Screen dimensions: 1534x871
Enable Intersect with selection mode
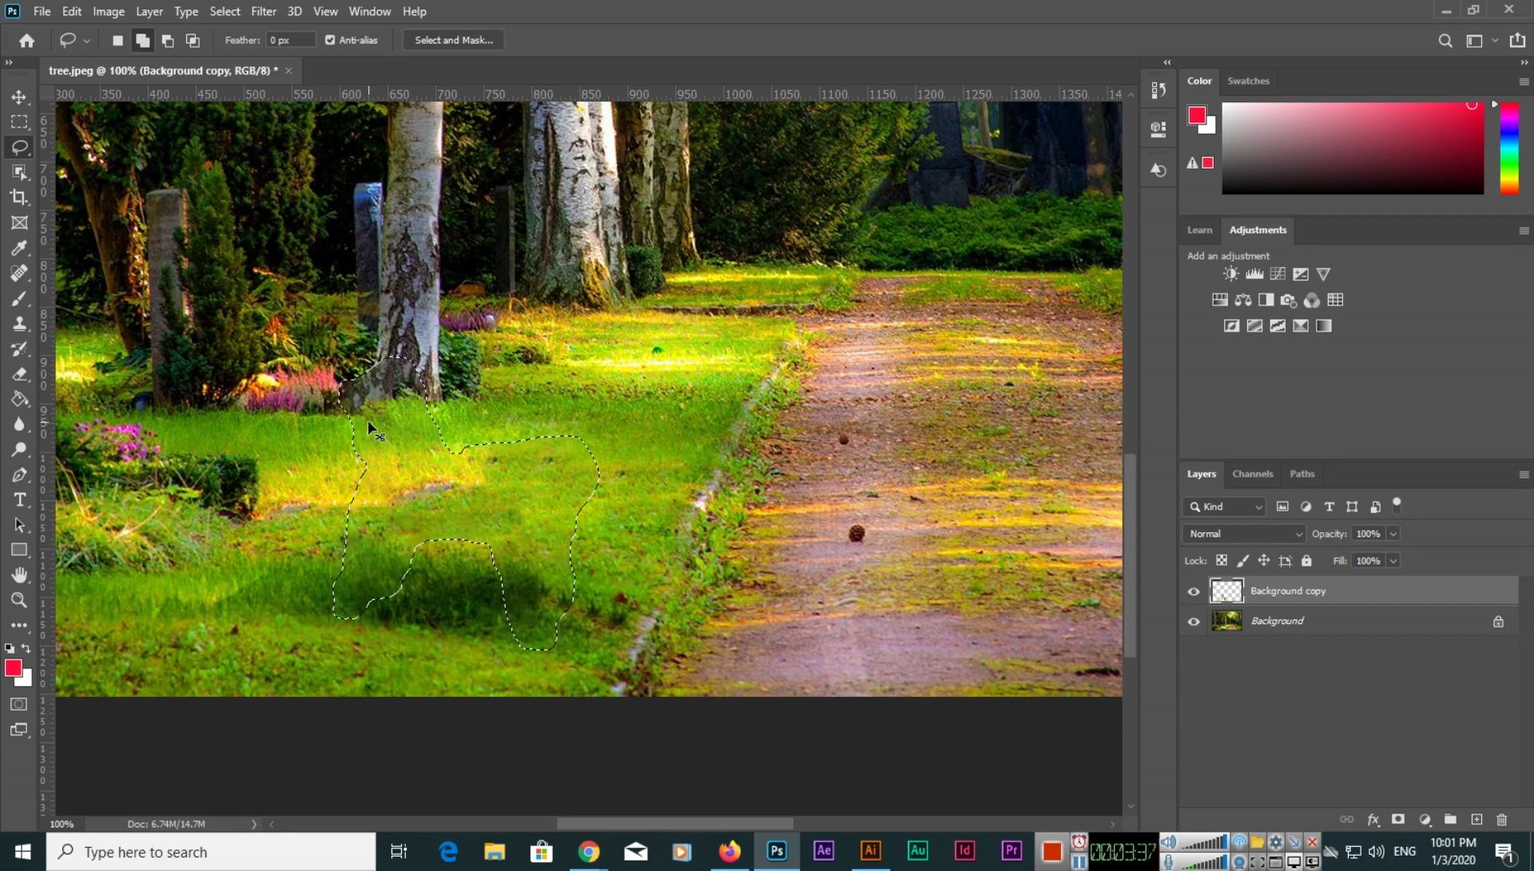[193, 41]
